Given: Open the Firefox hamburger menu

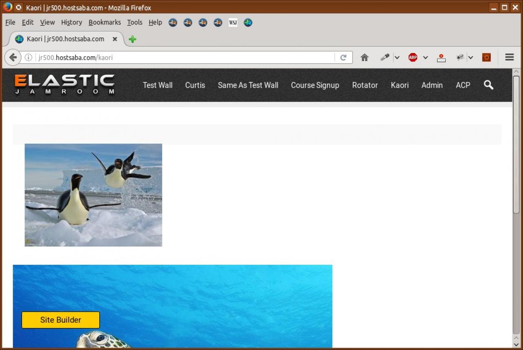Looking at the screenshot, I should pos(509,58).
